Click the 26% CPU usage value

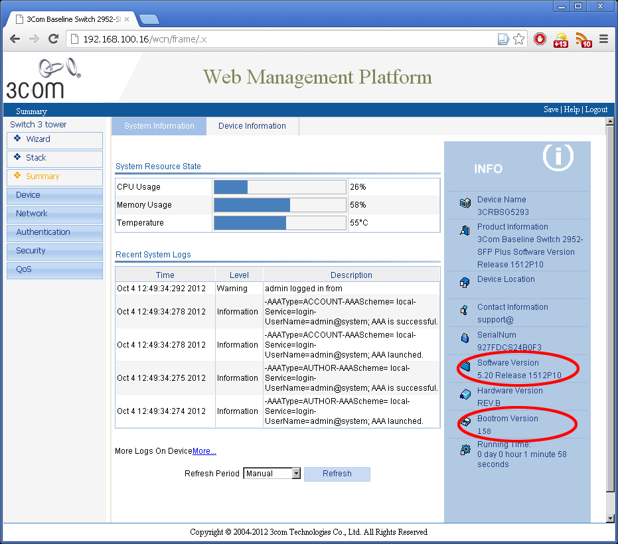coord(358,186)
